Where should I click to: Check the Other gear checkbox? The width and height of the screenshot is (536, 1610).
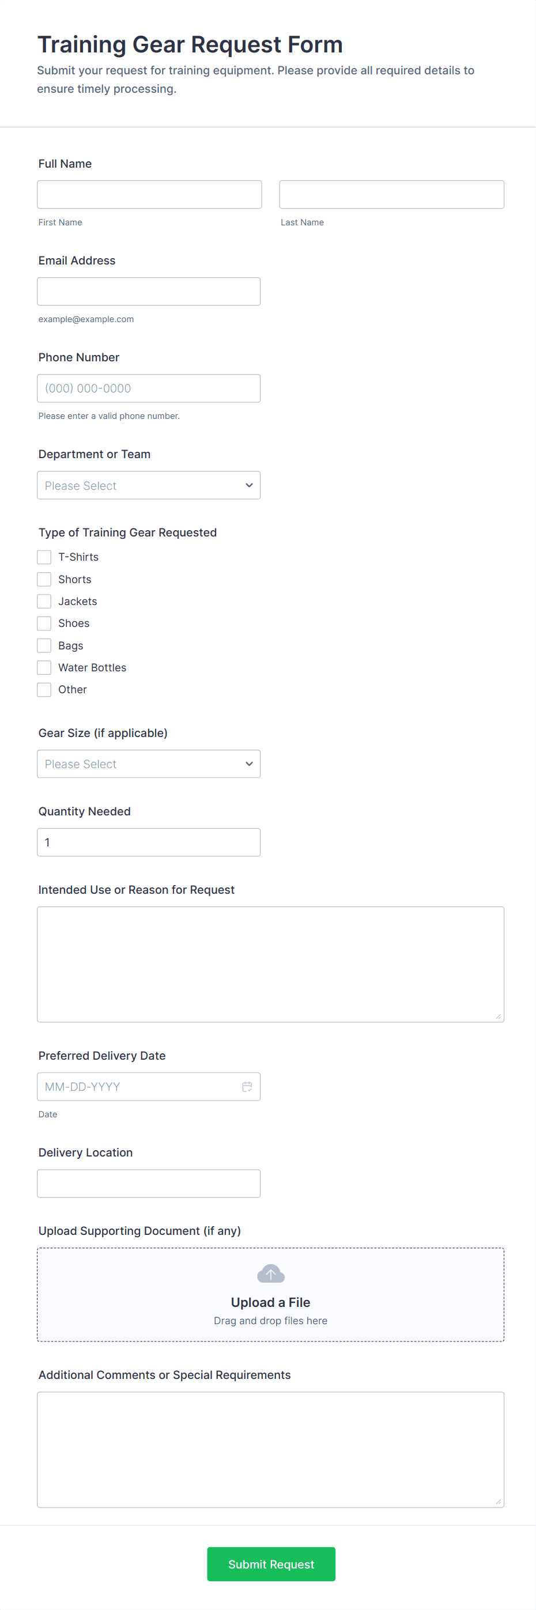click(x=44, y=689)
